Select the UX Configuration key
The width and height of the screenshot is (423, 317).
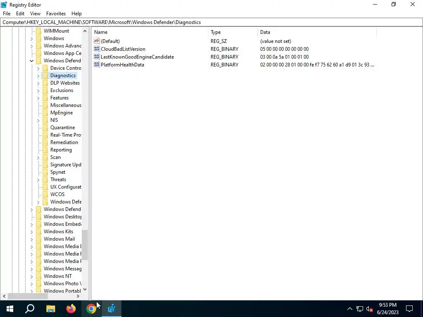coord(66,187)
